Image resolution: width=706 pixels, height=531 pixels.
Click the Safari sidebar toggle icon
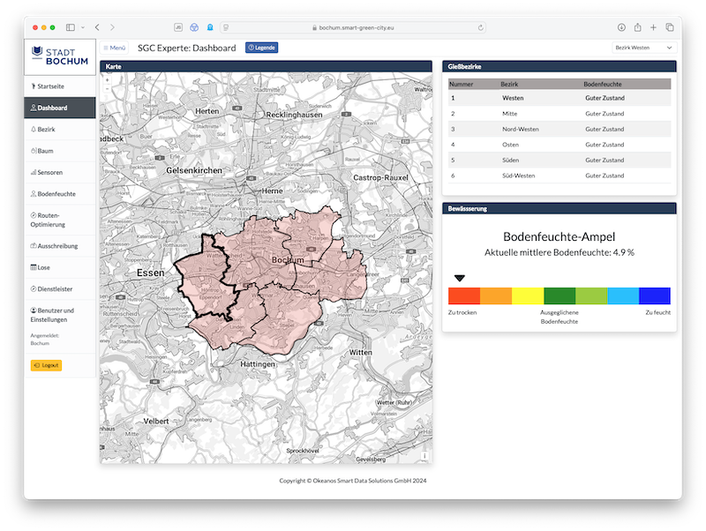point(71,28)
